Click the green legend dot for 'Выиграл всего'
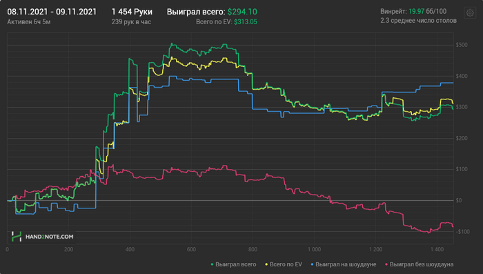 212,264
